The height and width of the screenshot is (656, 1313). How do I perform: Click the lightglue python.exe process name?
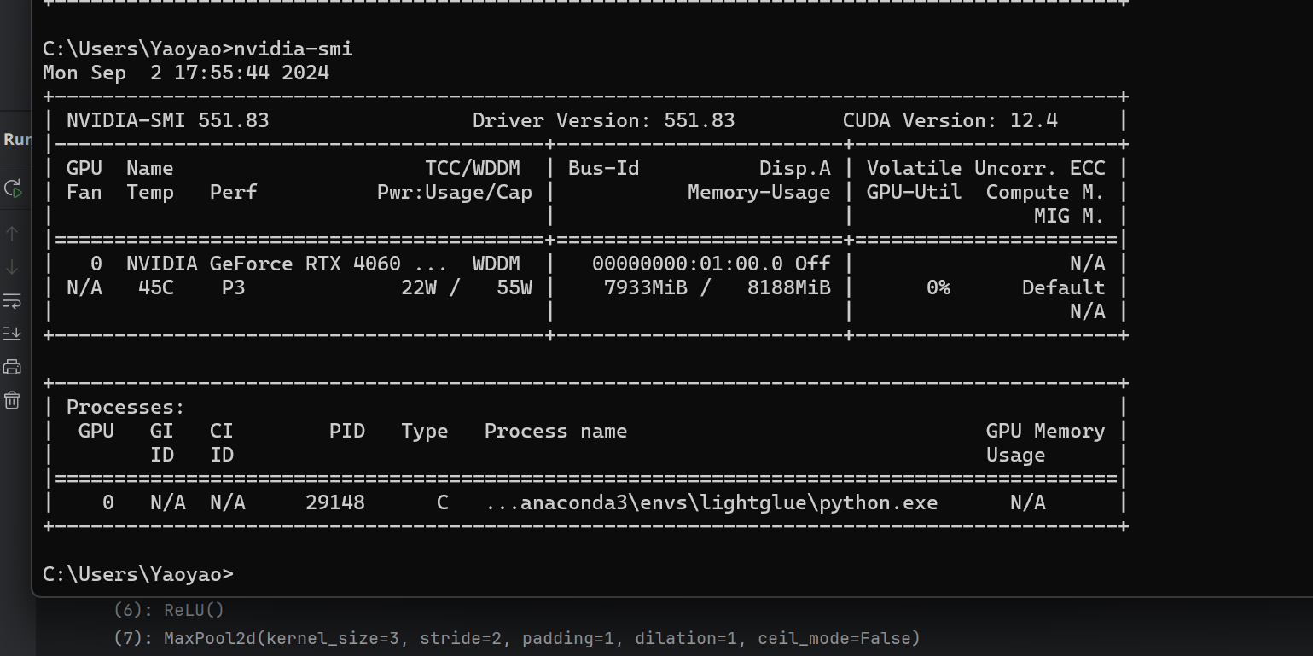[711, 502]
